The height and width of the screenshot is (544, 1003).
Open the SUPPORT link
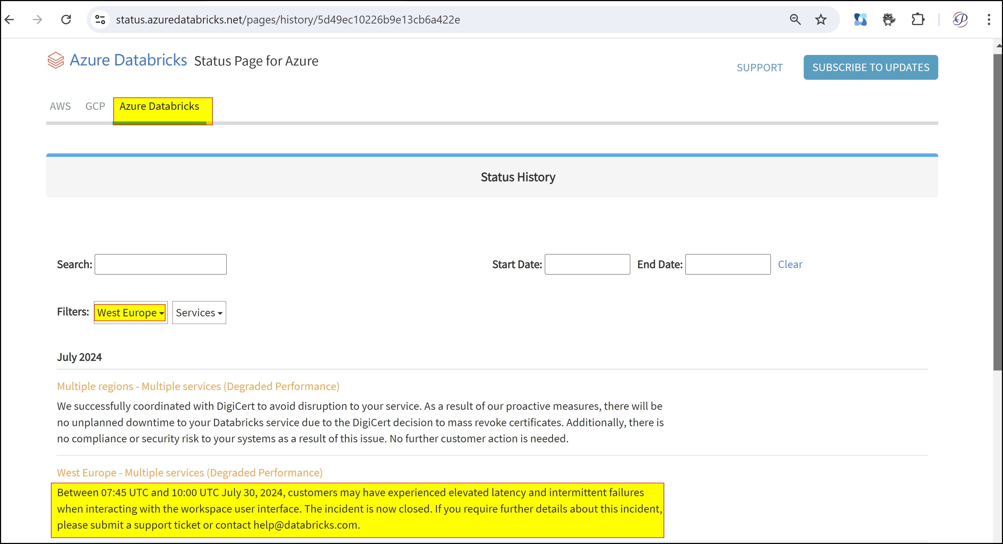tap(759, 68)
